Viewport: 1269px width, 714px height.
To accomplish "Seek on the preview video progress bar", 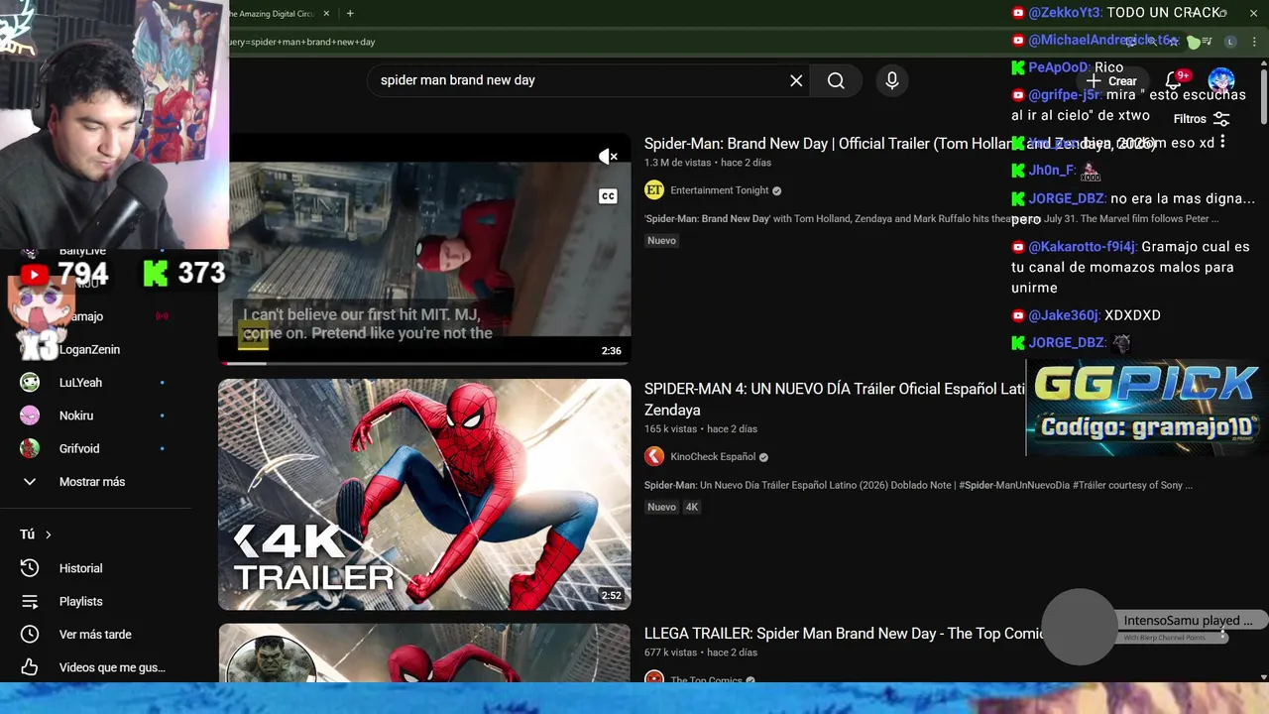I will point(424,363).
